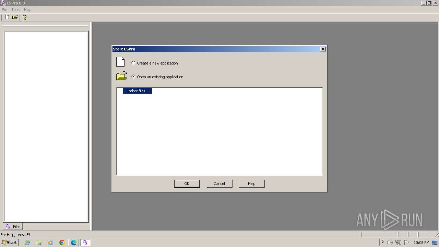Viewport: 439px width, 247px height.
Task: Open the File menu
Action: pyautogui.click(x=4, y=10)
